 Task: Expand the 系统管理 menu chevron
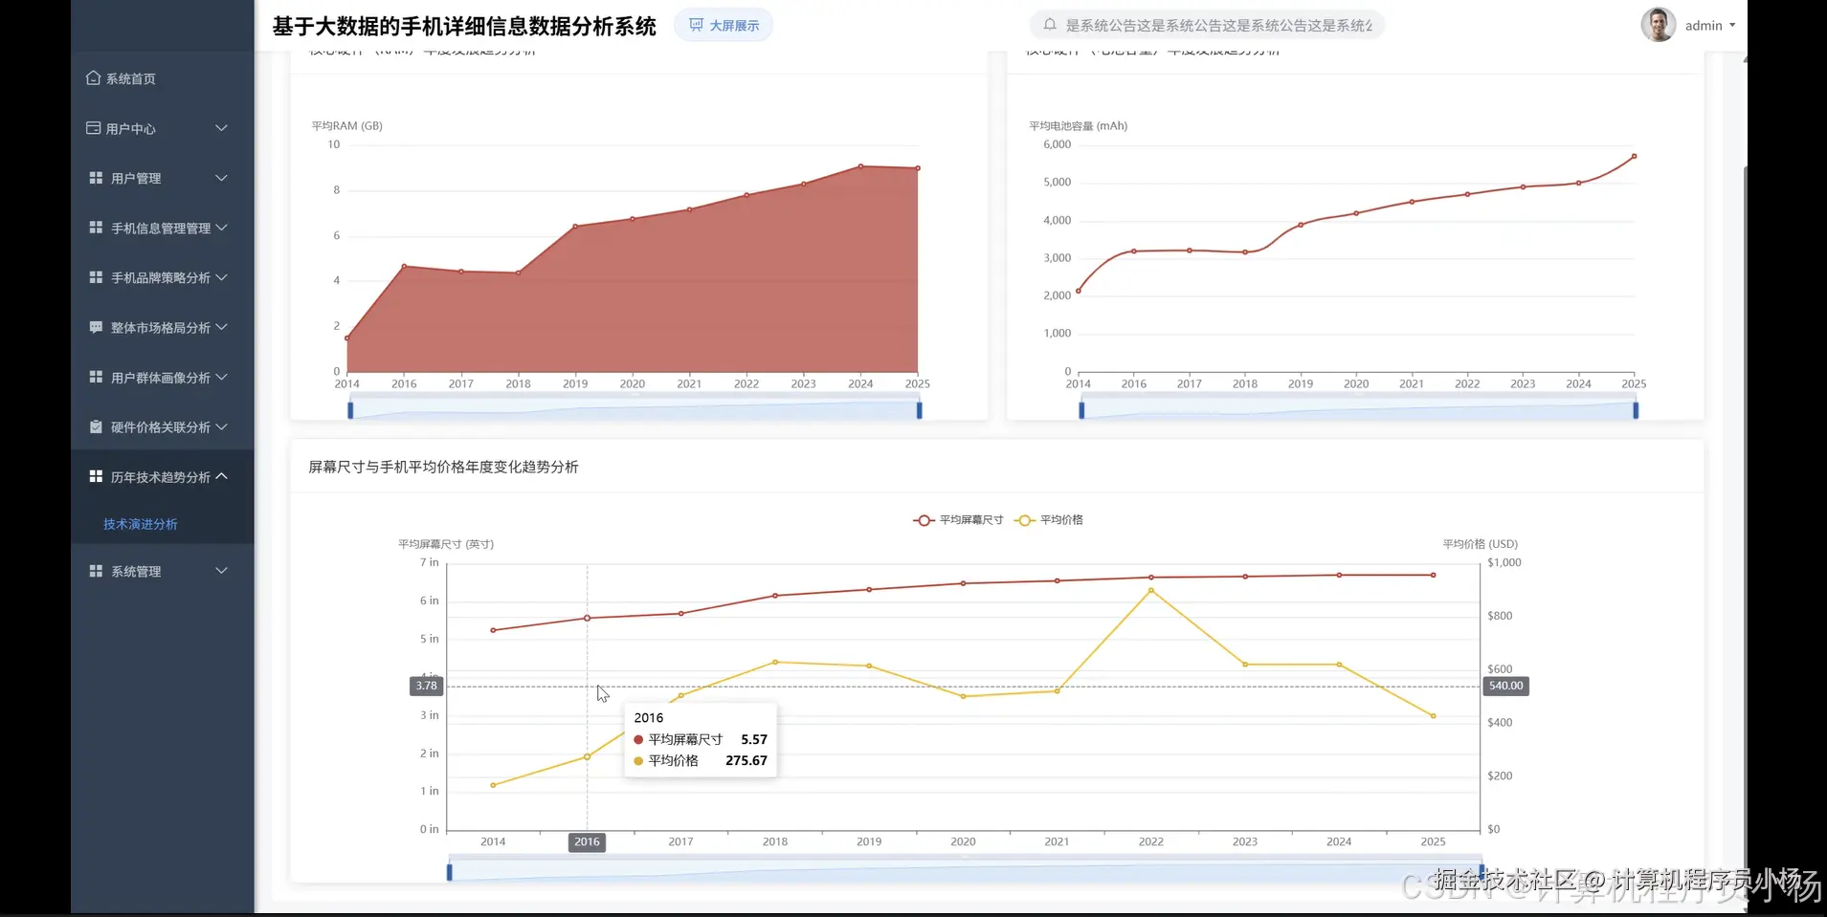221,571
